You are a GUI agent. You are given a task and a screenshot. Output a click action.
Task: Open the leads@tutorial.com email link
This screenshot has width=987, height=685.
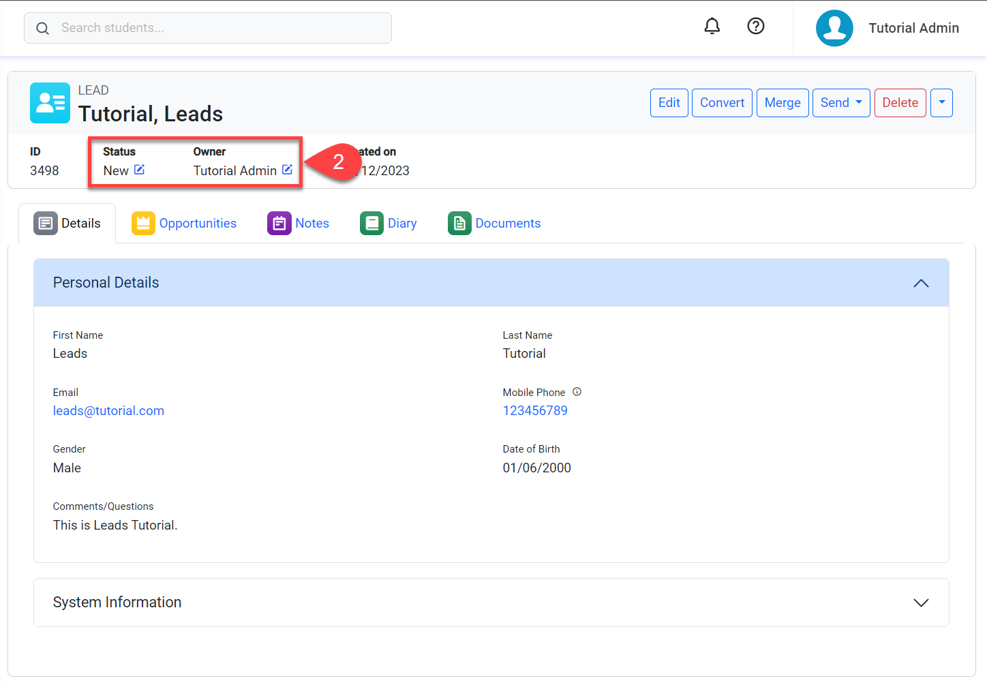(x=108, y=411)
